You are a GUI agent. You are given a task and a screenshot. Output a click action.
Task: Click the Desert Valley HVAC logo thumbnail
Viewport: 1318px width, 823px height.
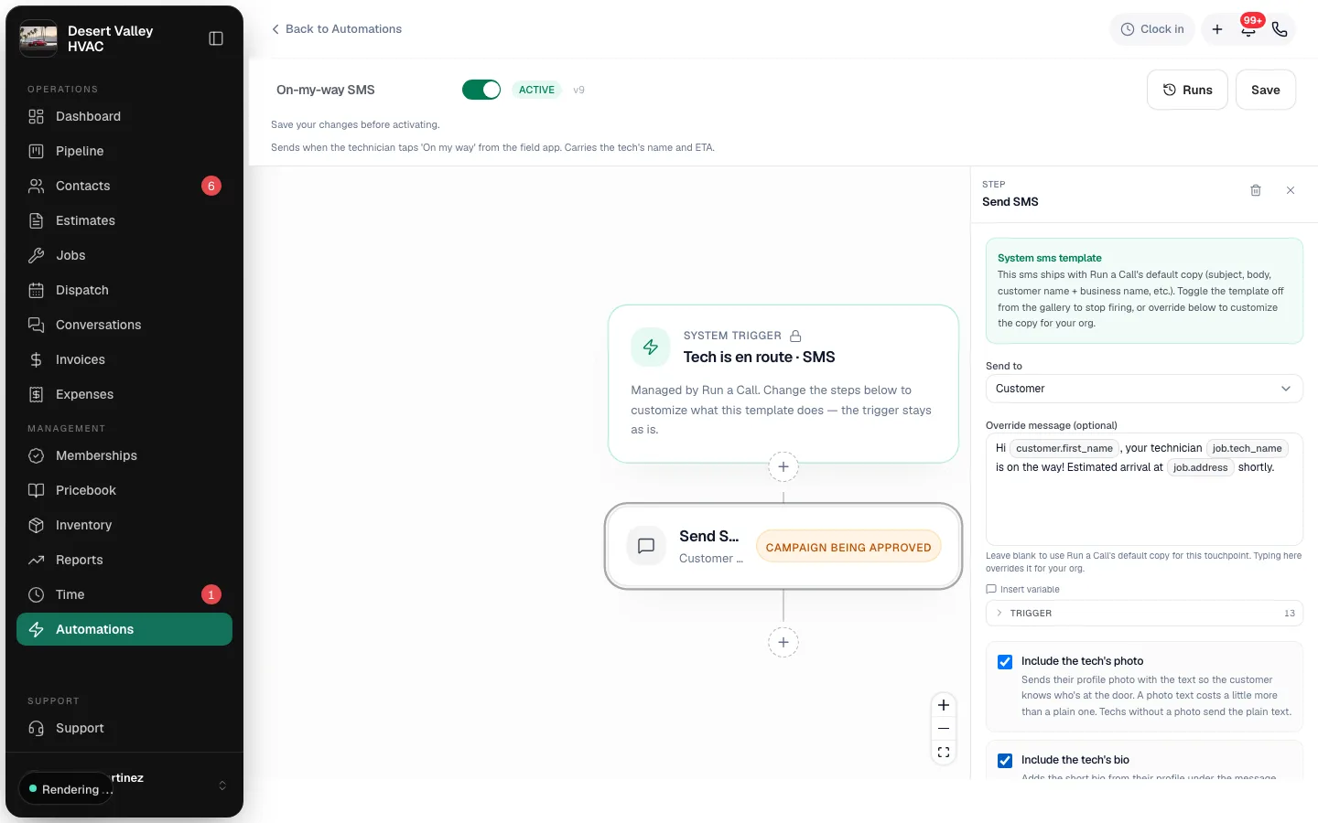pos(38,38)
